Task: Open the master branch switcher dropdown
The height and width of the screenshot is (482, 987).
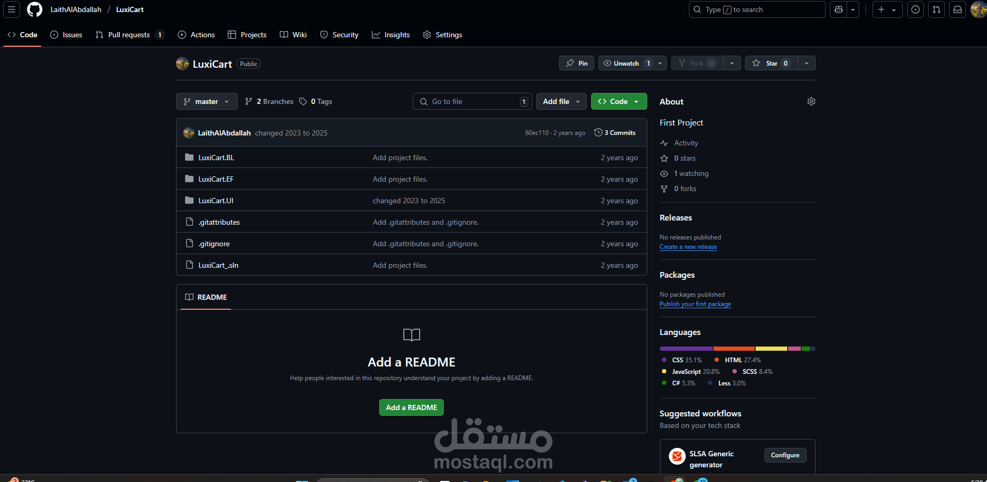Action: (x=207, y=101)
